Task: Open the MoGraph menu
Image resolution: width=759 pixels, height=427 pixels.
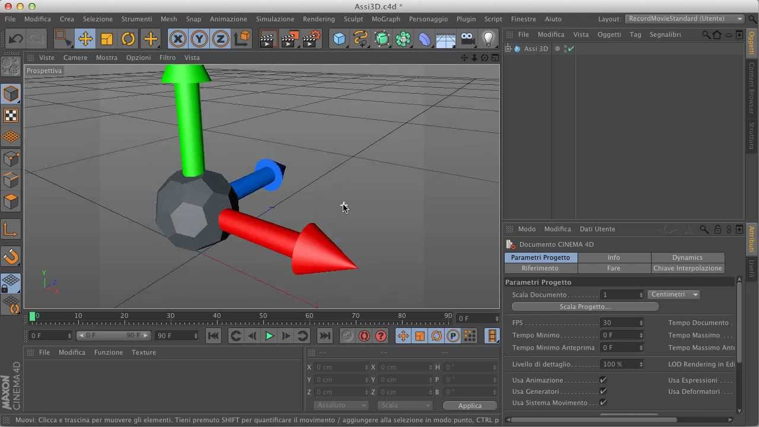Action: (x=385, y=19)
